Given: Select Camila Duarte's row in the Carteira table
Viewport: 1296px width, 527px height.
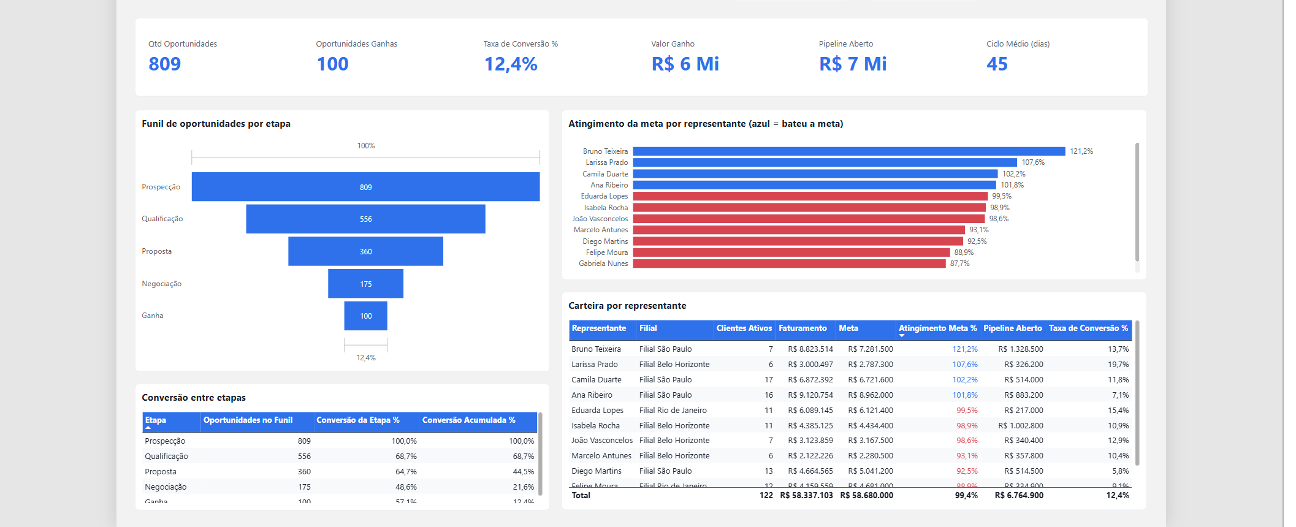Looking at the screenshot, I should click(x=850, y=380).
